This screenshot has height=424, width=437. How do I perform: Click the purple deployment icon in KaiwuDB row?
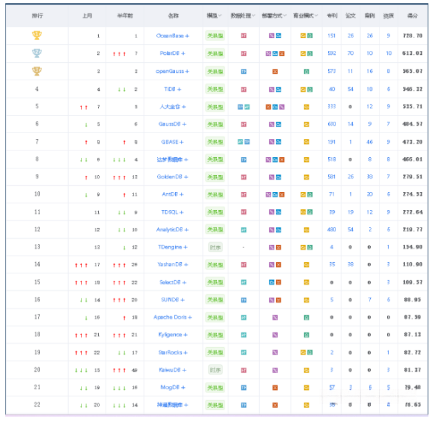[x=275, y=370]
